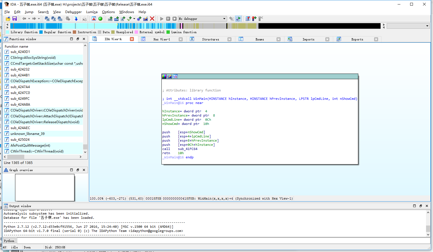Viewport: 433px width, 252px height.
Task: Open the forward-navigation history dropdown arrow
Action: point(39,19)
